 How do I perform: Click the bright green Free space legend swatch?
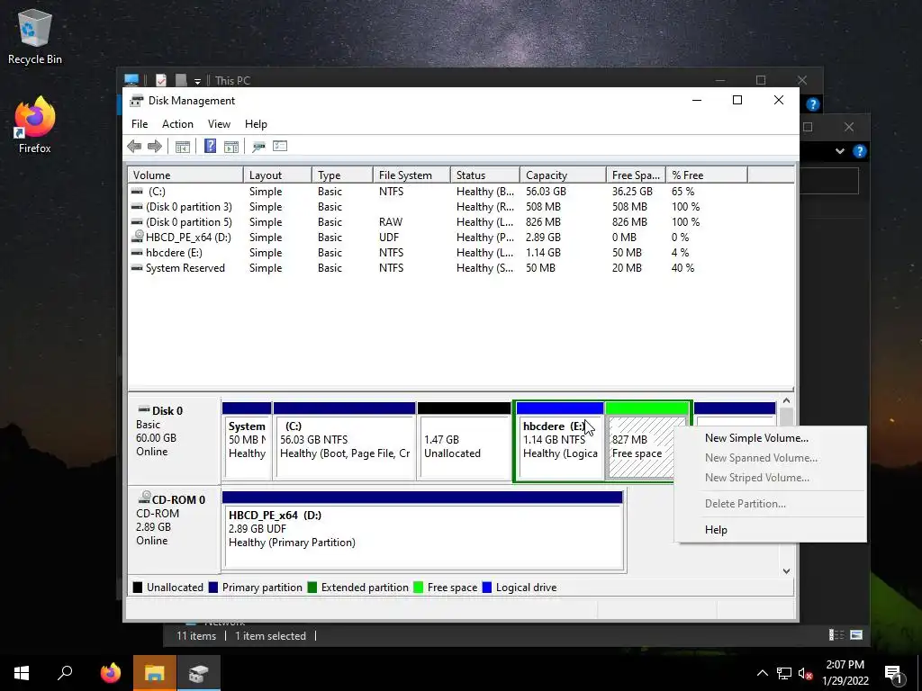point(419,587)
